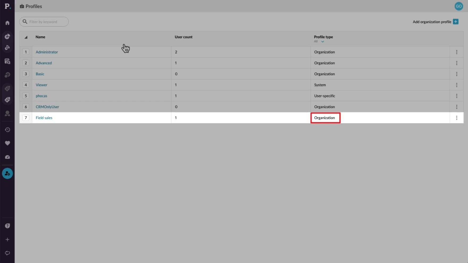This screenshot has height=263, width=468.
Task: Open the three-dot menu for Field sales
Action: click(457, 118)
